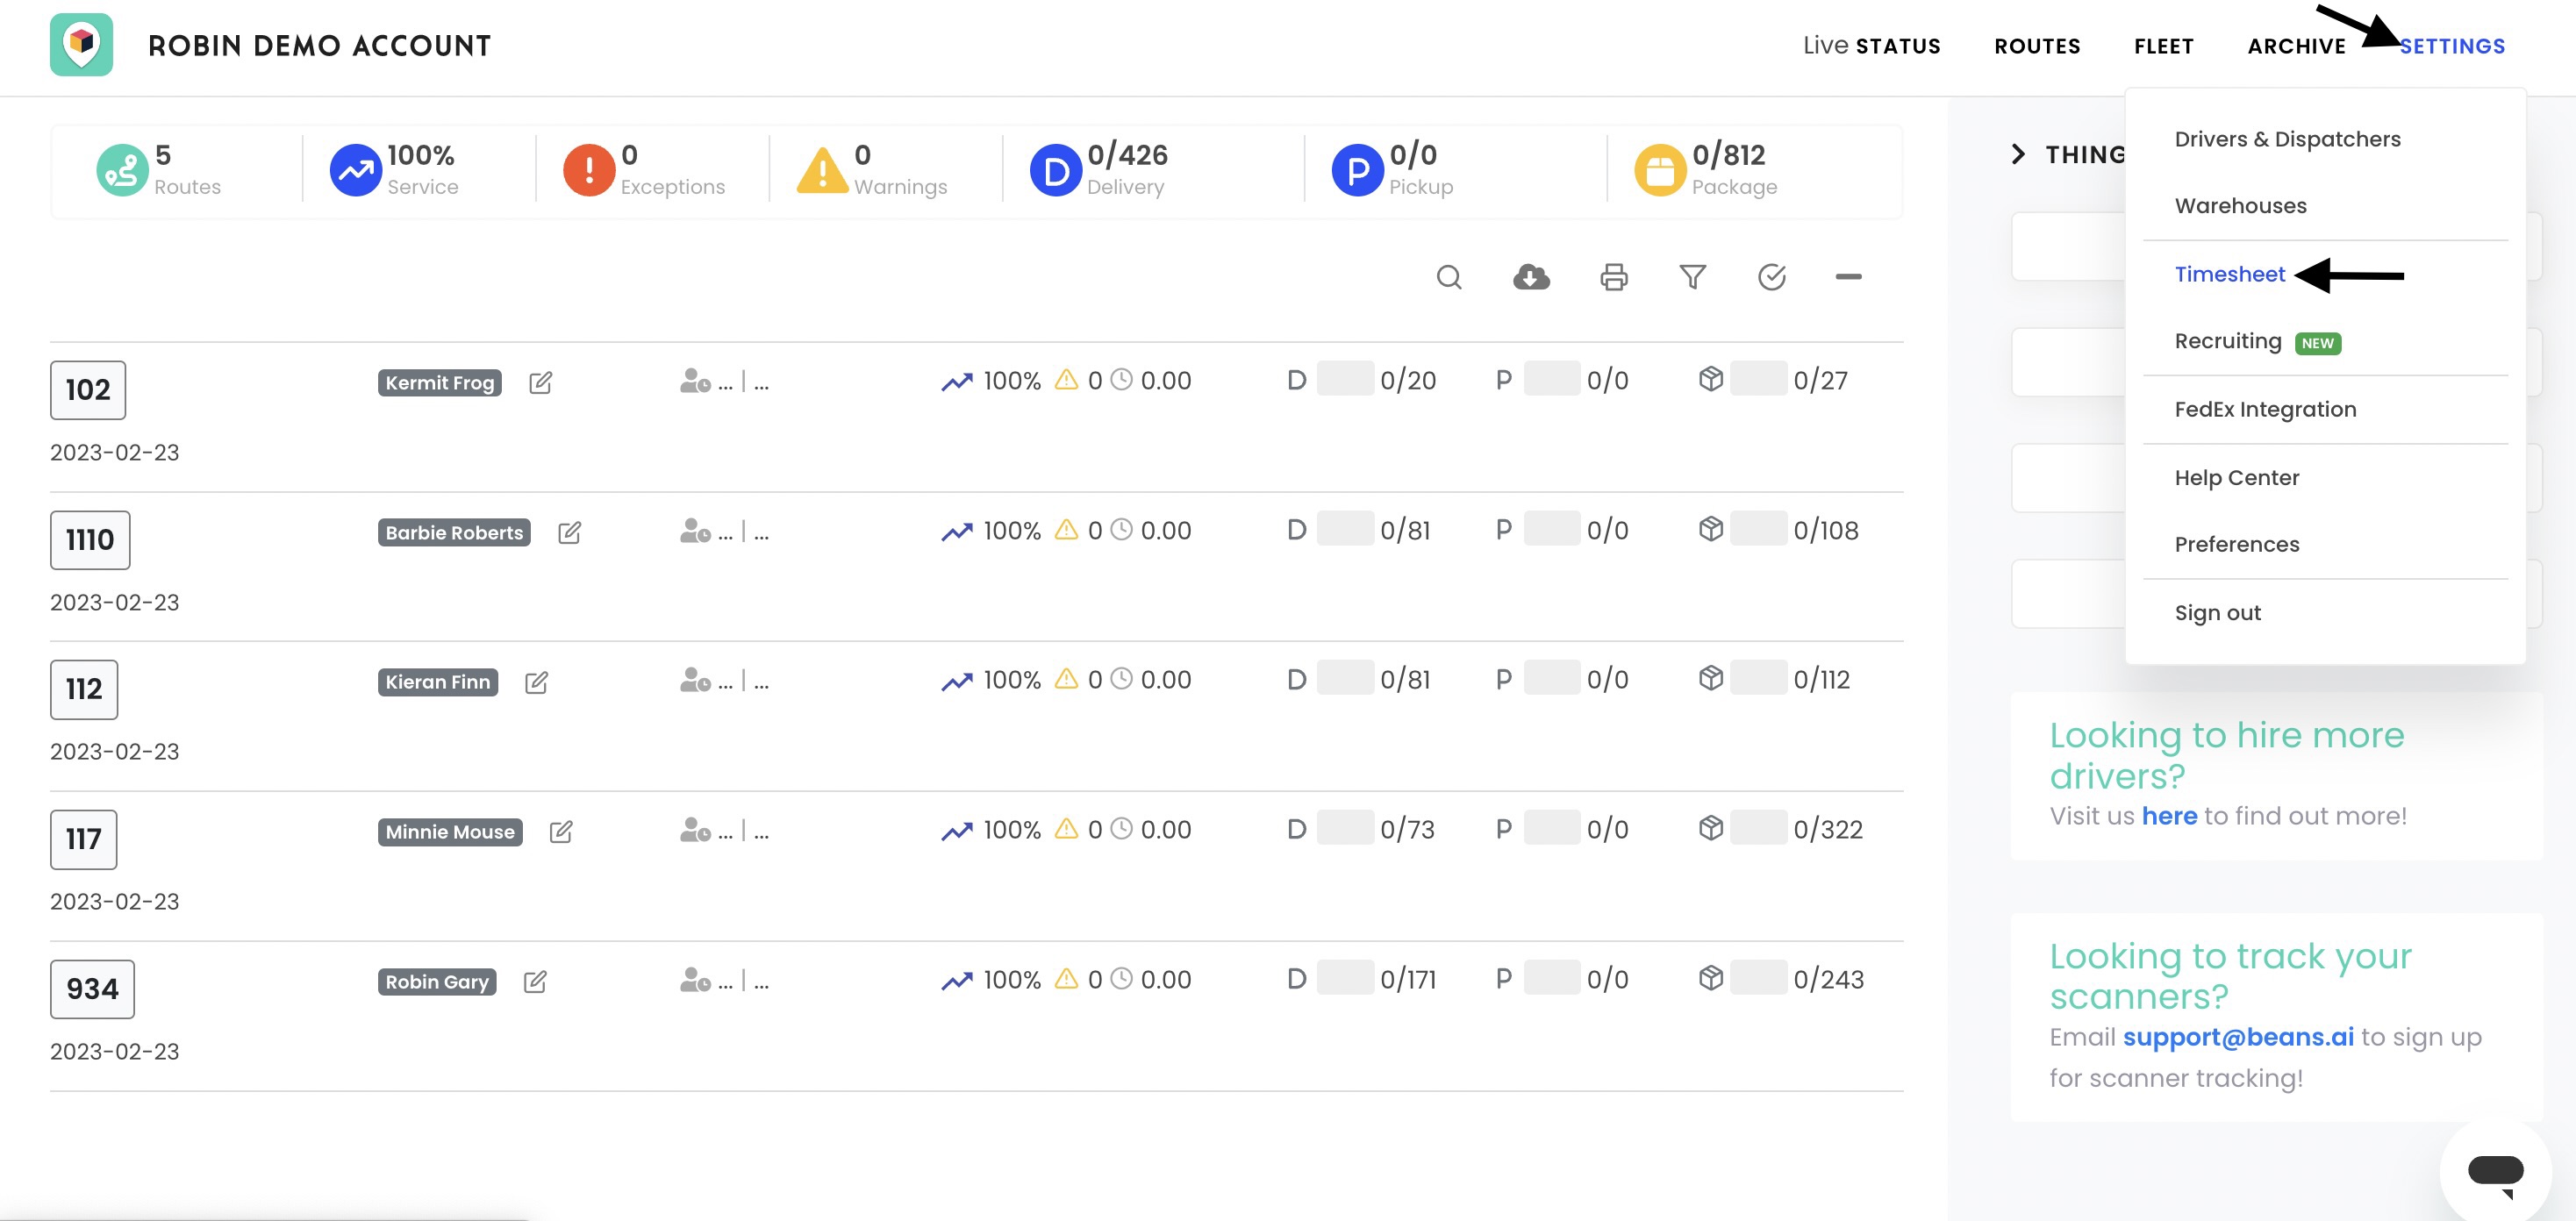Viewport: 2576px width, 1221px height.
Task: Click the blue Pickup P icon
Action: pos(1358,170)
